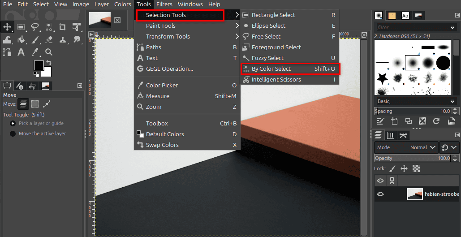
Task: Set Move mode to layer icon
Action: (23, 104)
